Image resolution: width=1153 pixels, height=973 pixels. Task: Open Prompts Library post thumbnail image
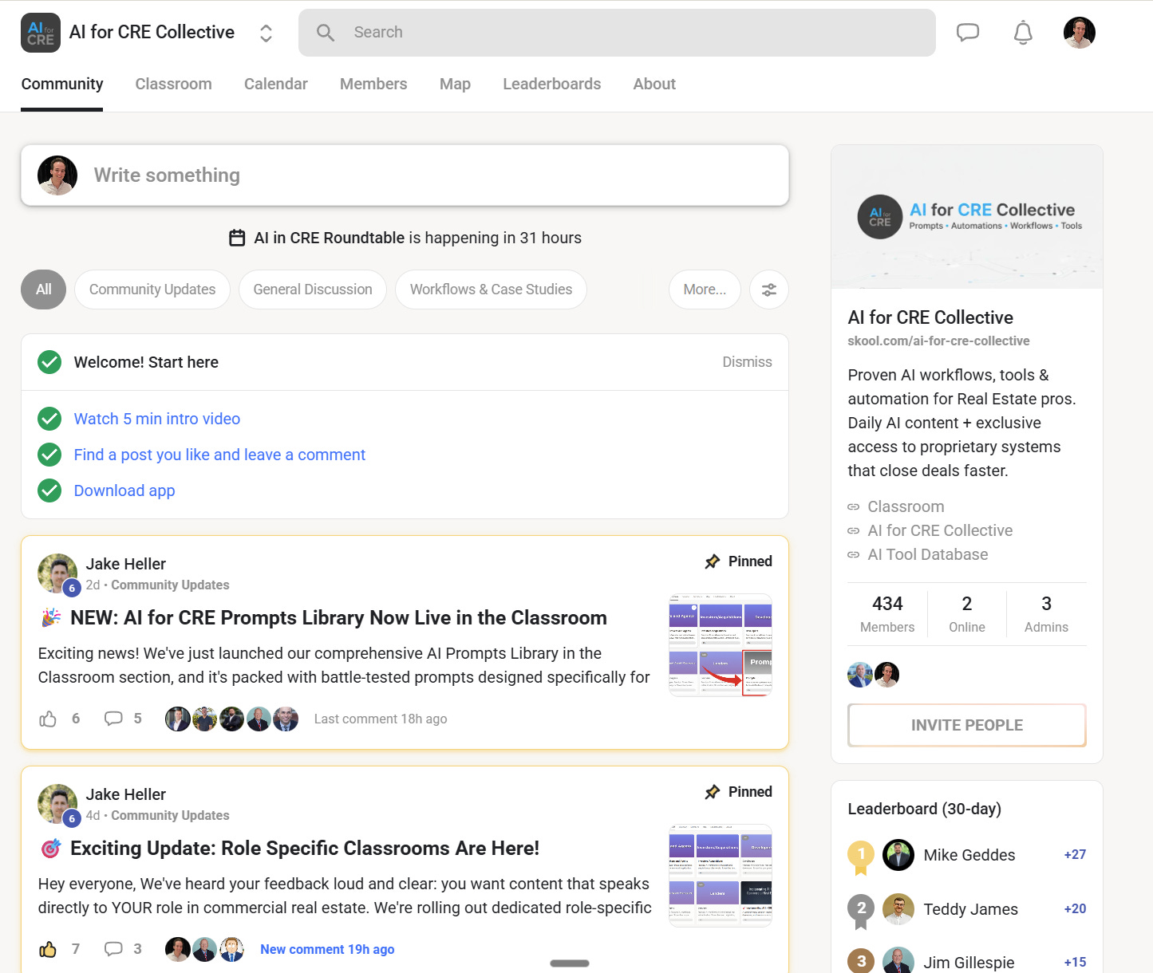click(721, 644)
